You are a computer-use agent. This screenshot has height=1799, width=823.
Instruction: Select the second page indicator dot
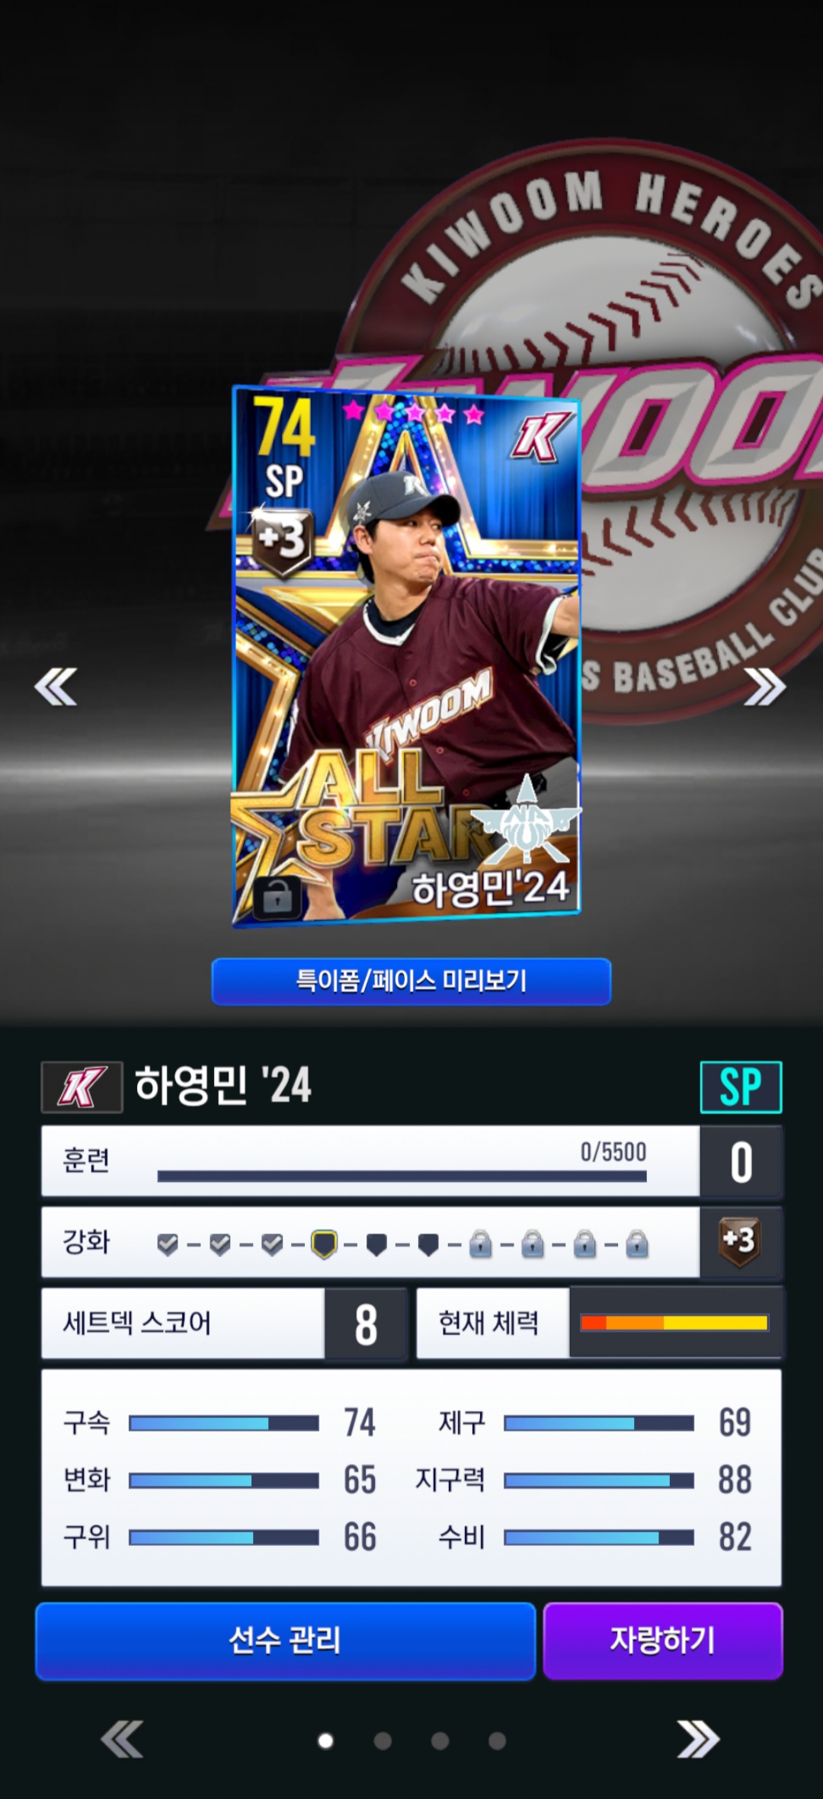pos(383,1740)
